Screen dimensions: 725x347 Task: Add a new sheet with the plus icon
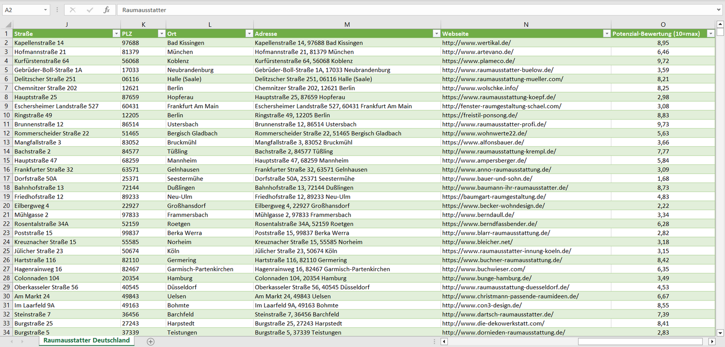[151, 341]
